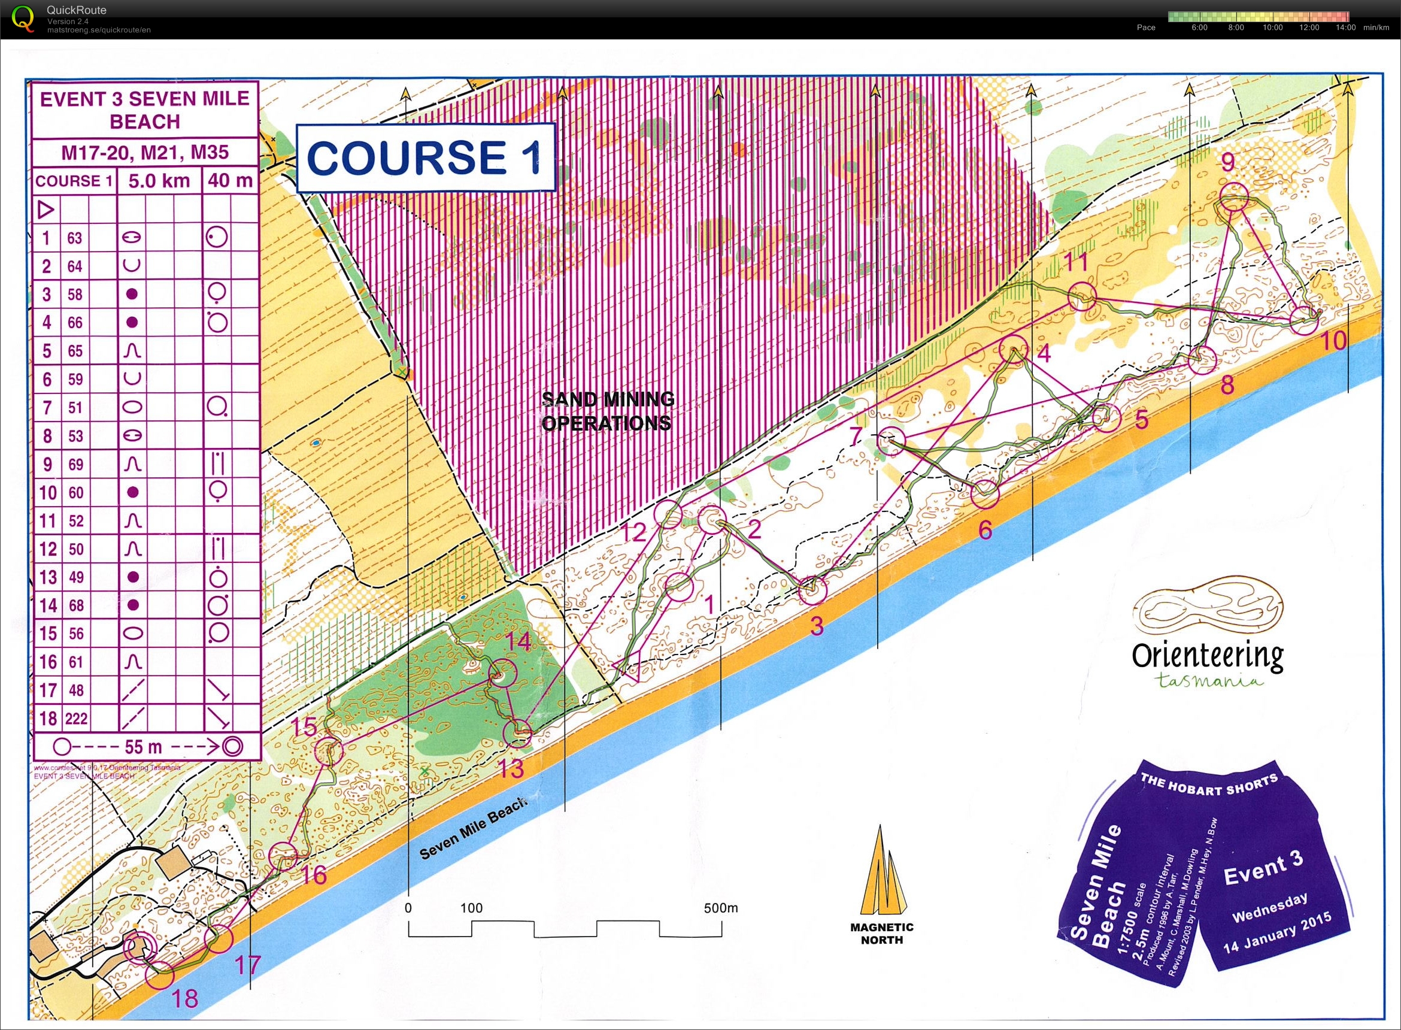The width and height of the screenshot is (1401, 1030).
Task: Open the matstroeng.se/quickroute/en link
Action: click(98, 30)
